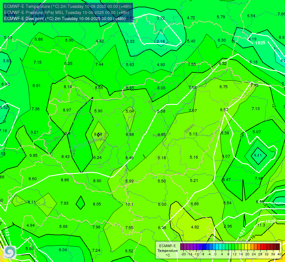Select the ECMWF-E Pressure MSL legend line

(66, 13)
